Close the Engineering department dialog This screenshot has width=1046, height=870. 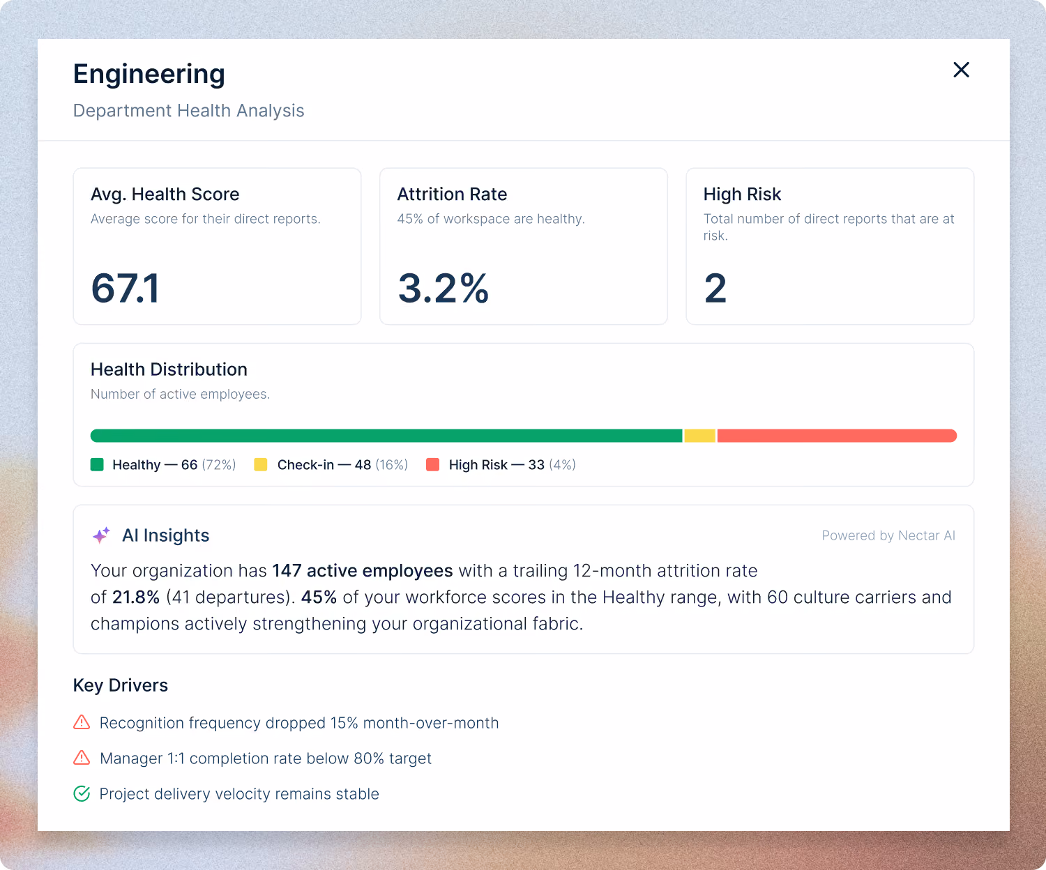(961, 70)
